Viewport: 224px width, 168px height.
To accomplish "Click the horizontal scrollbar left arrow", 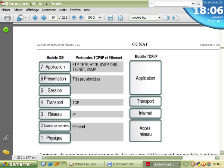I will 44,158.
